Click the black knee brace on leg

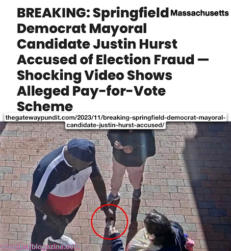tap(136, 194)
